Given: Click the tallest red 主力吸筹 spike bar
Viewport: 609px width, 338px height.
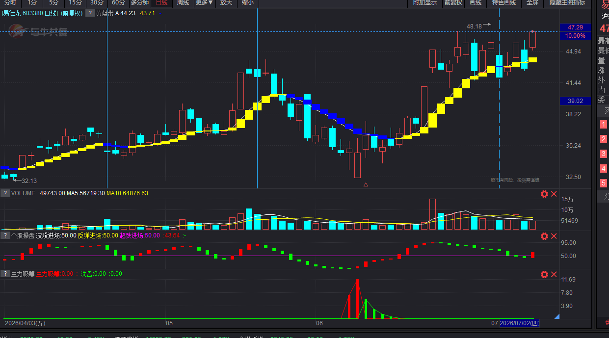Looking at the screenshot, I should pyautogui.click(x=357, y=299).
